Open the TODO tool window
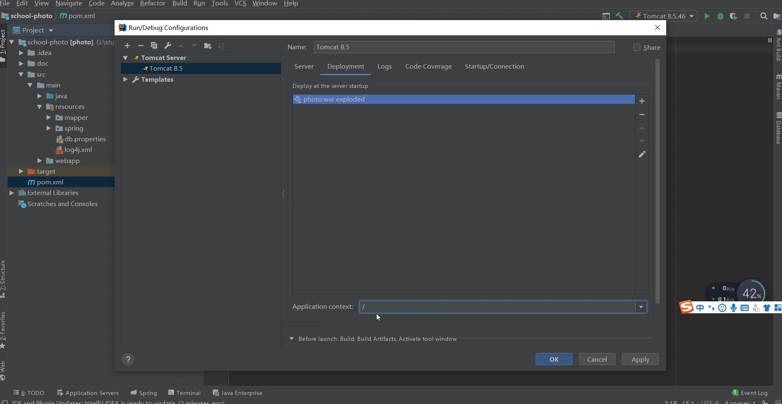782x404 pixels. pos(29,393)
